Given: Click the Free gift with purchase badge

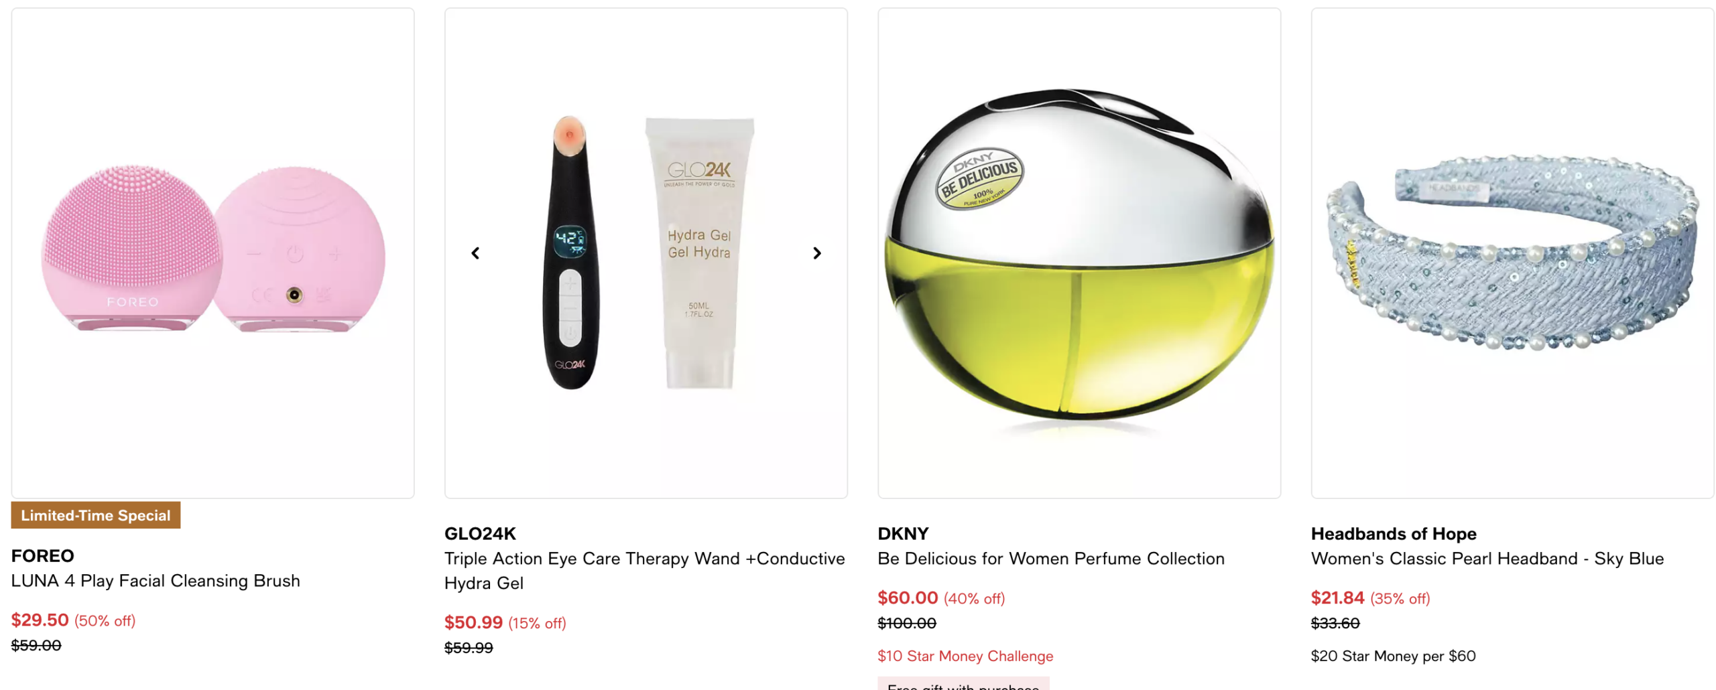Looking at the screenshot, I should click(963, 684).
